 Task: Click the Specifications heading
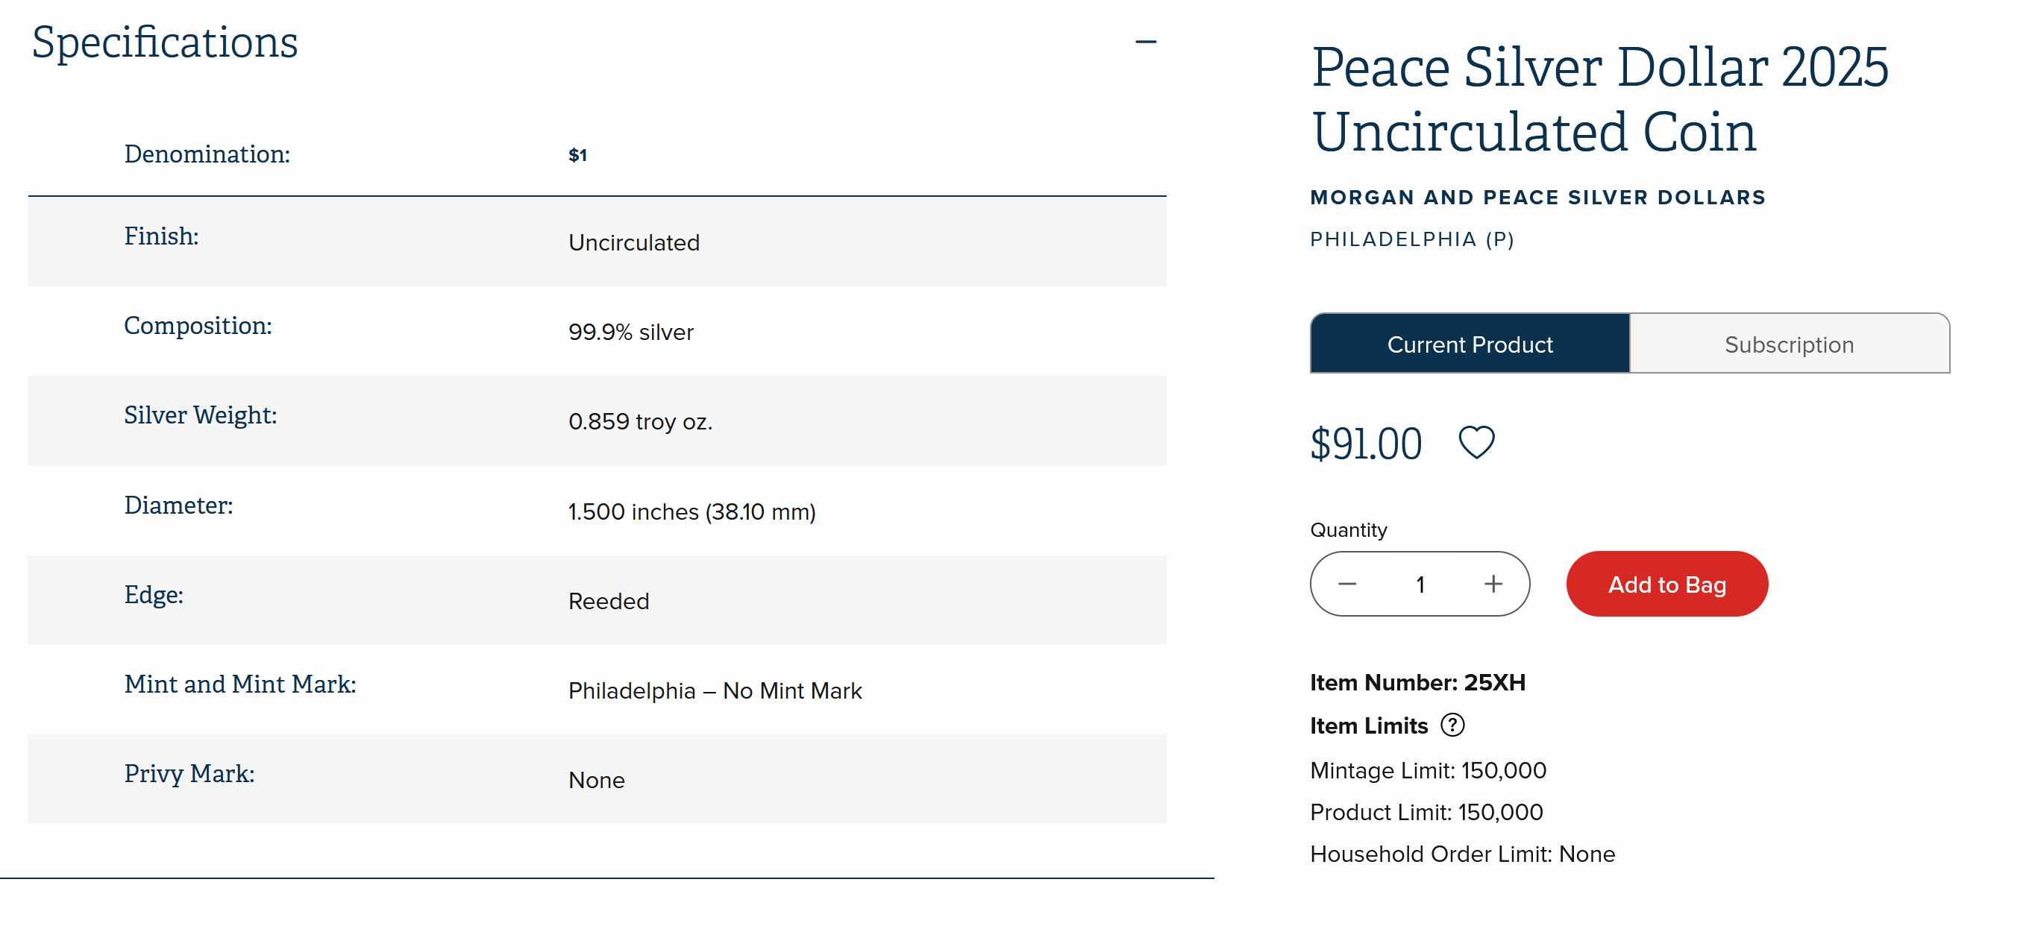165,42
